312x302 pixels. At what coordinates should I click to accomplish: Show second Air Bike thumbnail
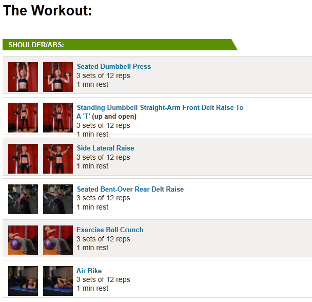pos(58,281)
